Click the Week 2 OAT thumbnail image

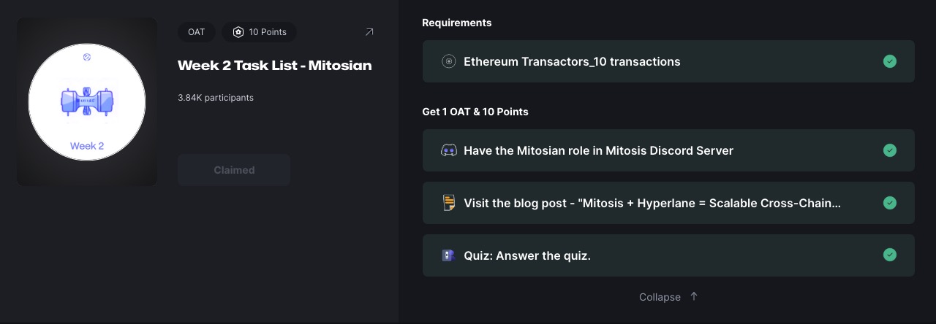pyautogui.click(x=87, y=102)
